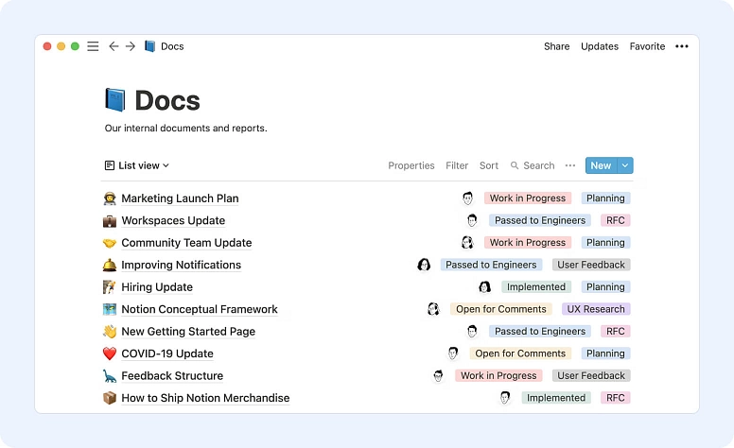
Task: Open database more options ellipsis
Action: (570, 165)
